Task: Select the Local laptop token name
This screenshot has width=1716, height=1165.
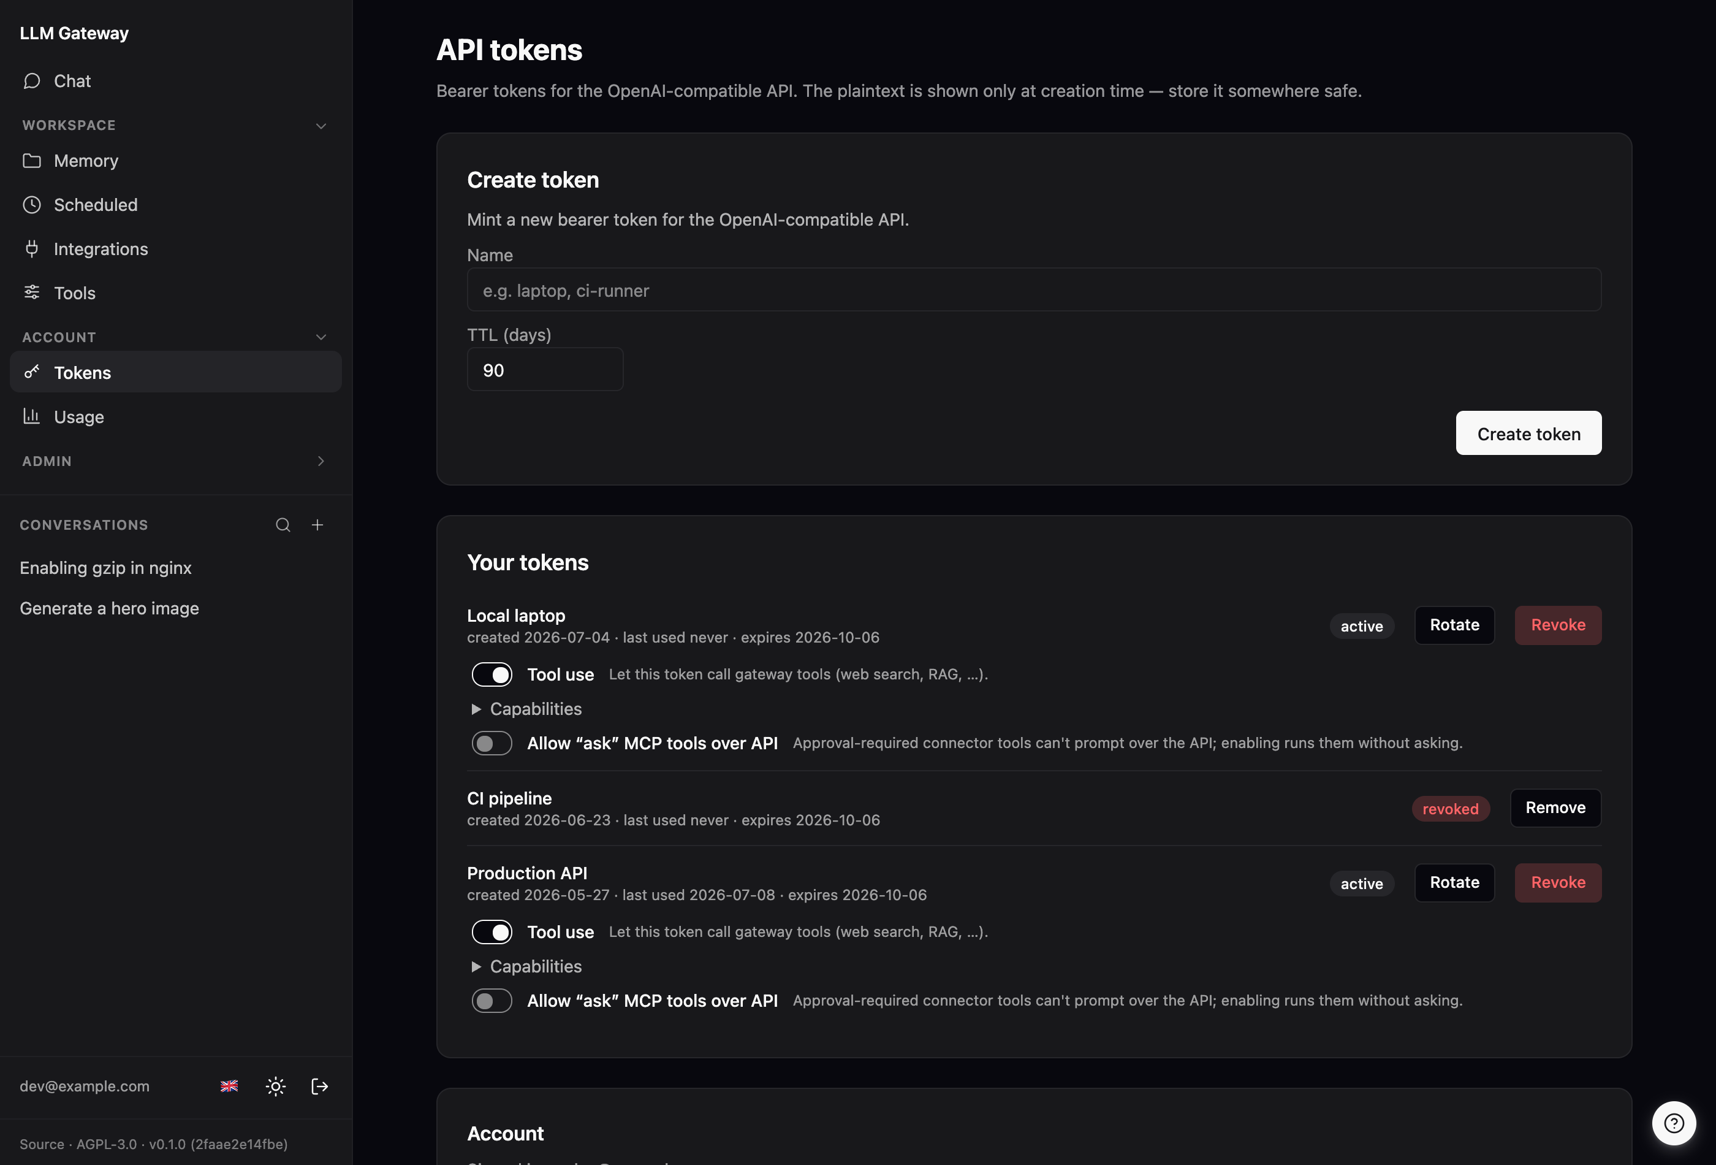Action: 516,616
